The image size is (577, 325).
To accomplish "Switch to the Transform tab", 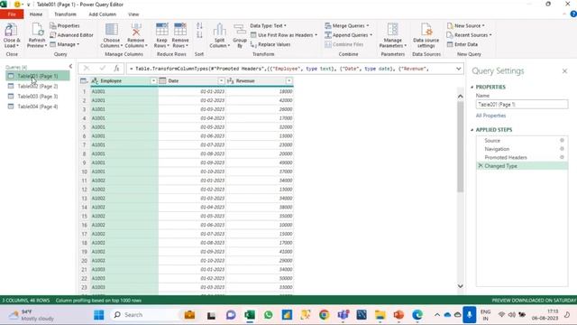I will click(x=65, y=14).
